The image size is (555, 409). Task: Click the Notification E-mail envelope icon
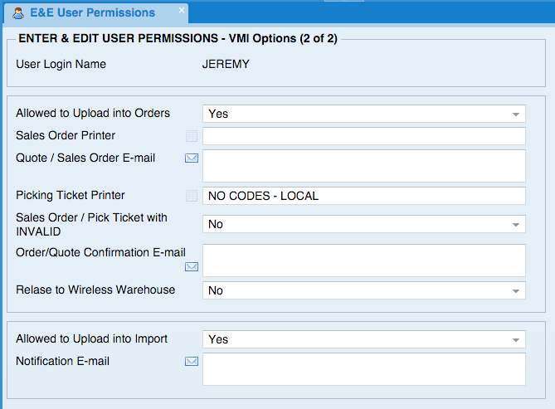tap(192, 361)
